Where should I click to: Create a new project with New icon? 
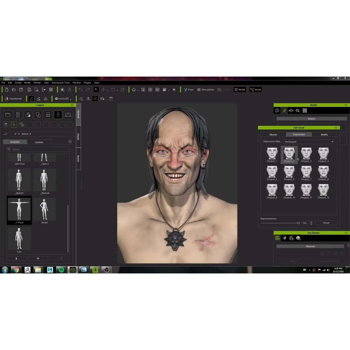[7, 90]
